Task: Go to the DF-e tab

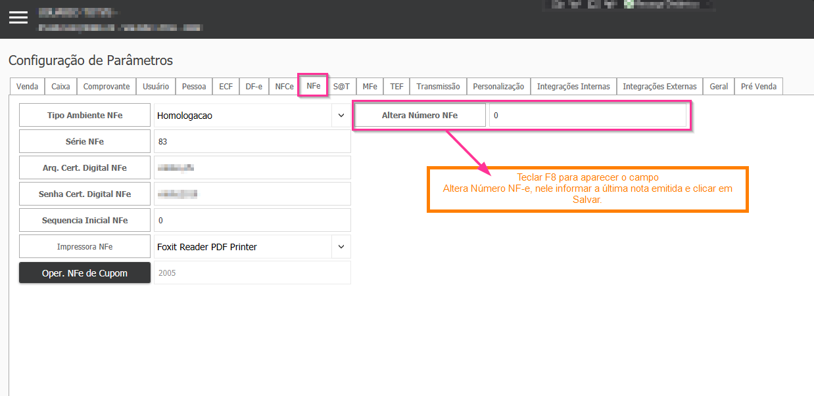Action: click(x=254, y=86)
